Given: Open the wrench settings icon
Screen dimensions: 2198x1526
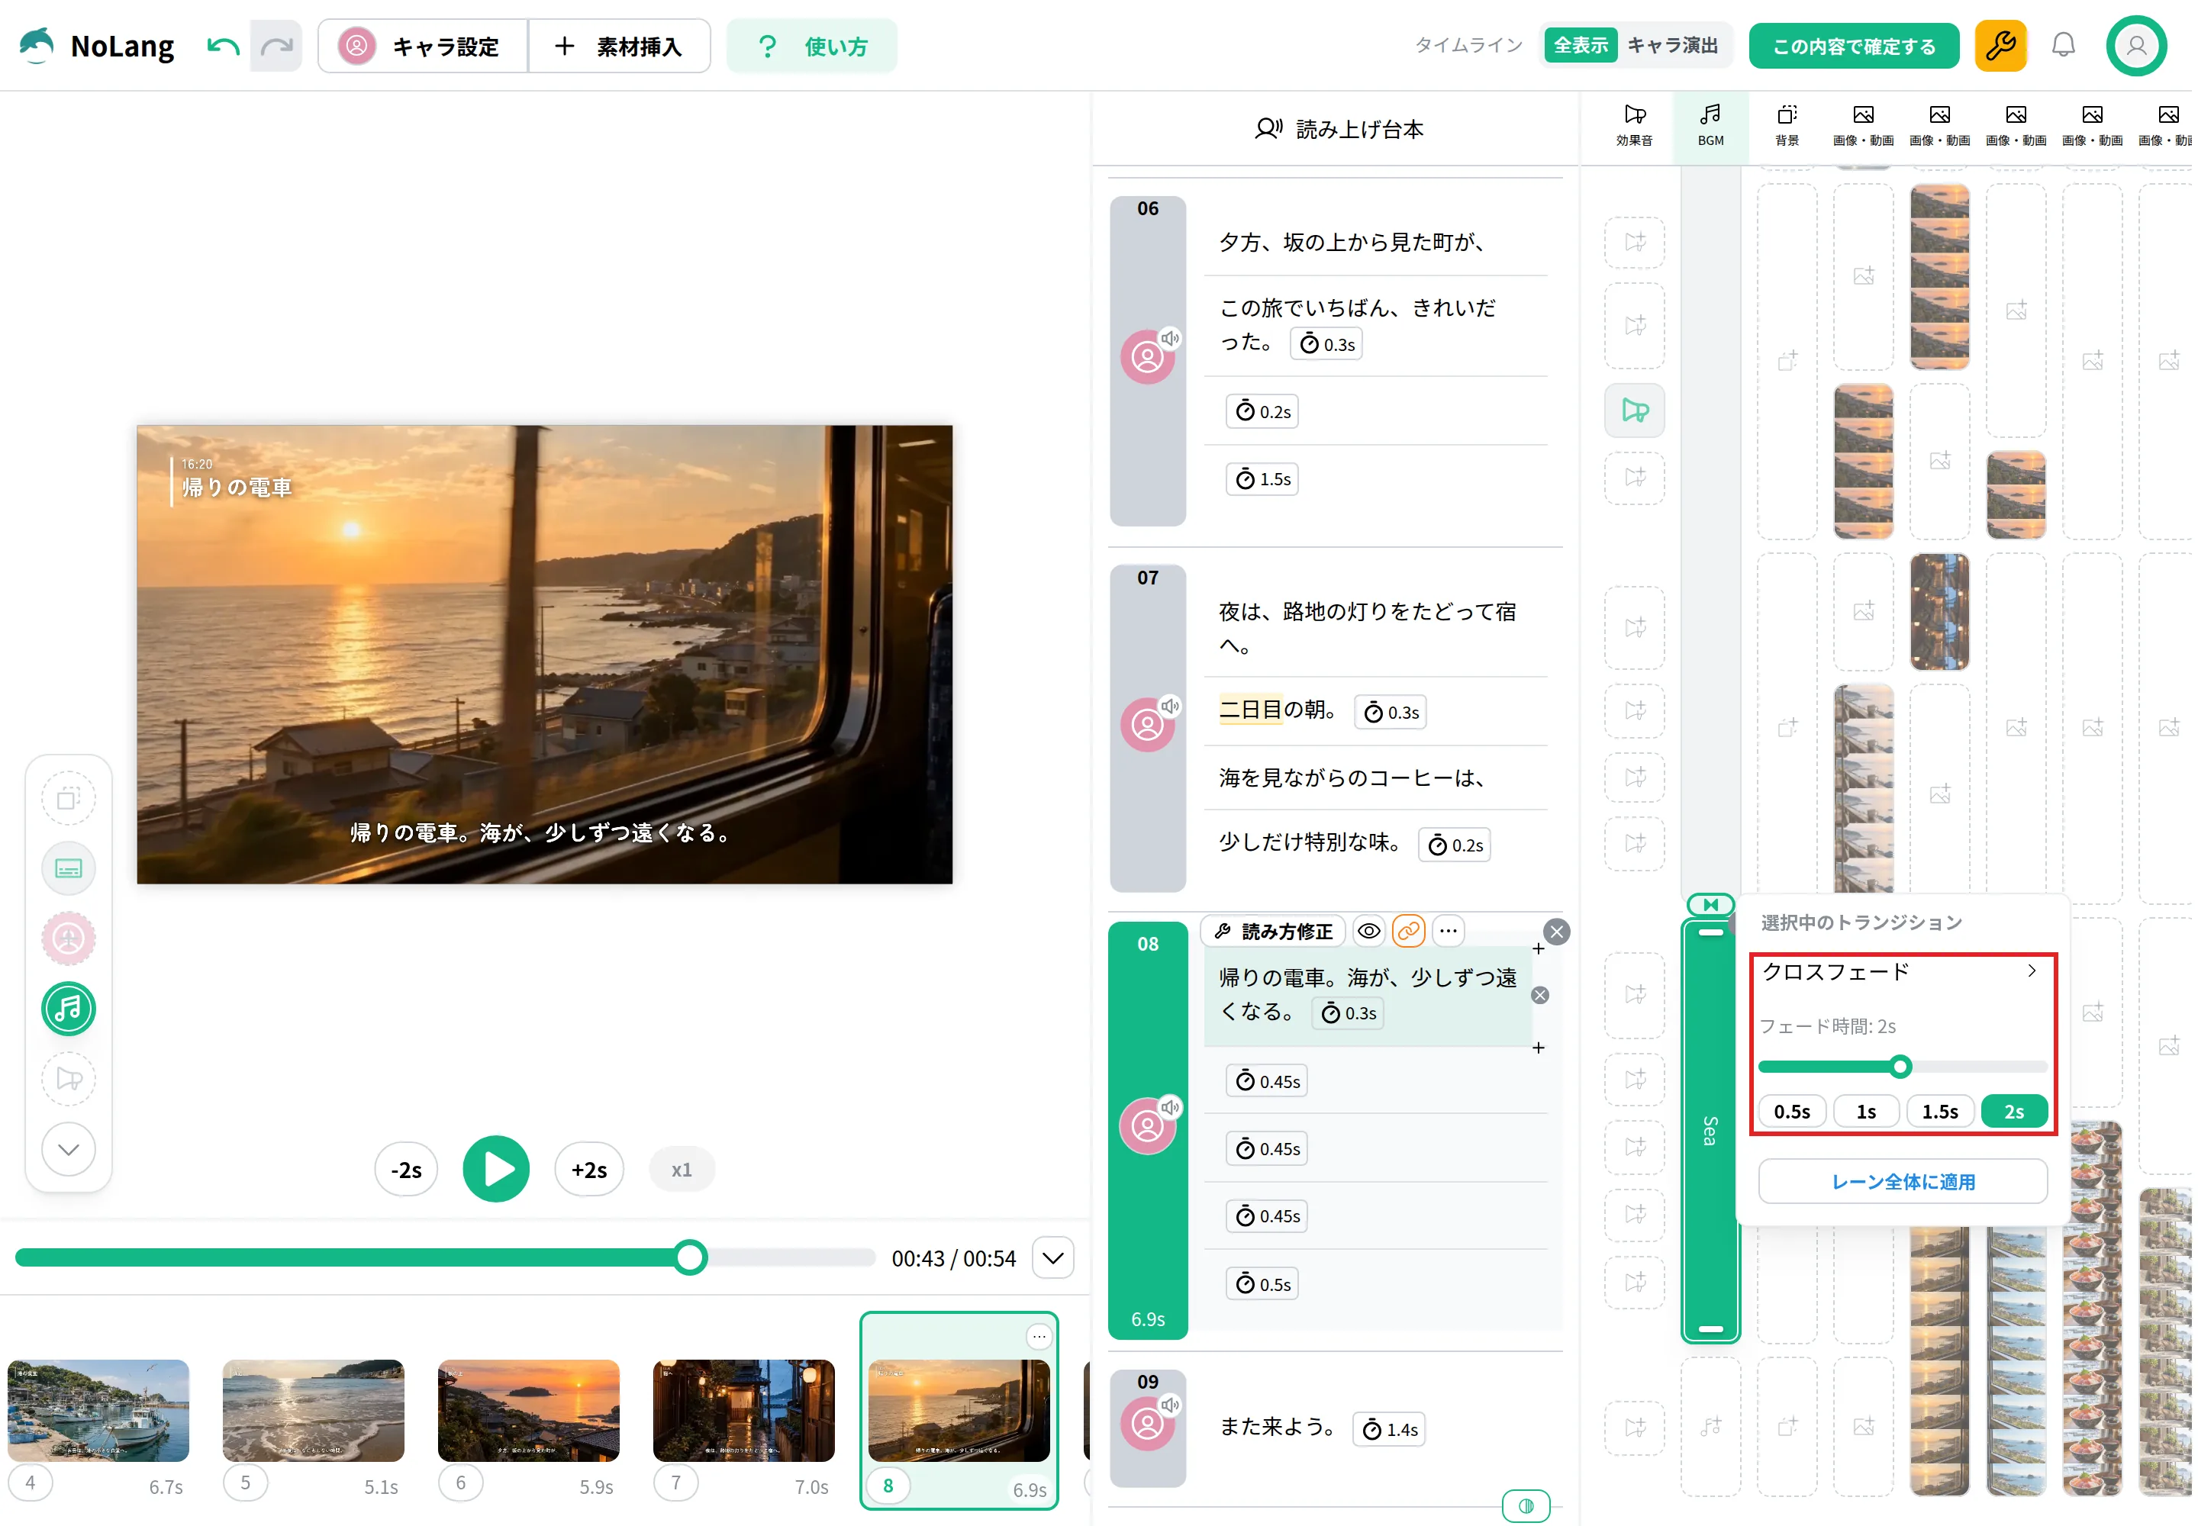Looking at the screenshot, I should coord(2000,45).
